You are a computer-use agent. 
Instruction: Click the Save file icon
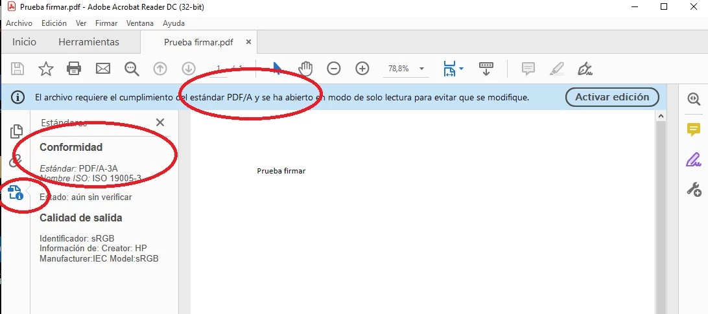coord(17,69)
